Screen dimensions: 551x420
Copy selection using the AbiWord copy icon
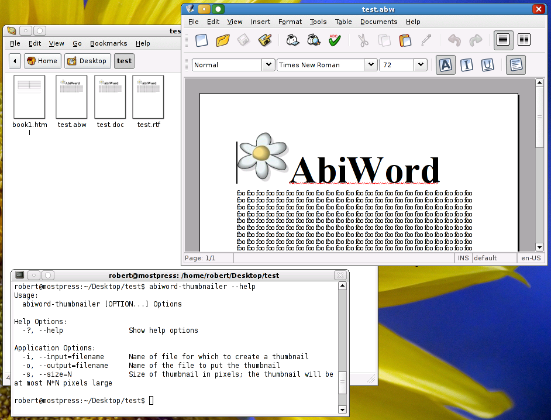pyautogui.click(x=384, y=40)
